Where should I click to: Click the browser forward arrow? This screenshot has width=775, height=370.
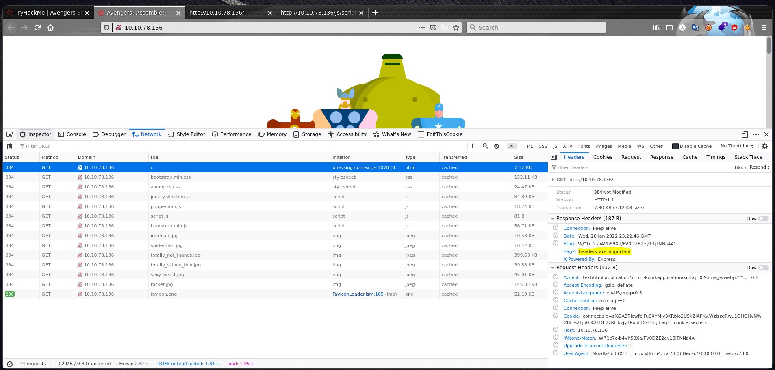point(24,28)
